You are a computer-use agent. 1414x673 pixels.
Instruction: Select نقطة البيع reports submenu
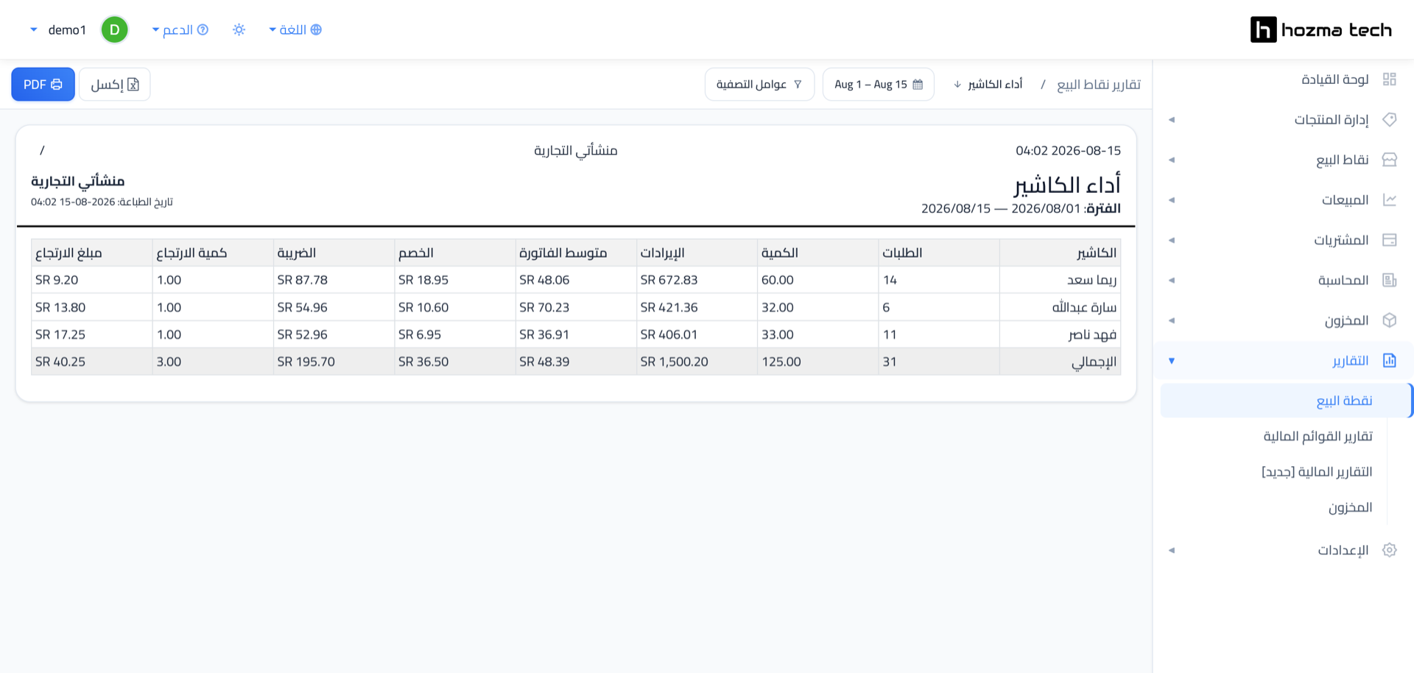pyautogui.click(x=1286, y=401)
